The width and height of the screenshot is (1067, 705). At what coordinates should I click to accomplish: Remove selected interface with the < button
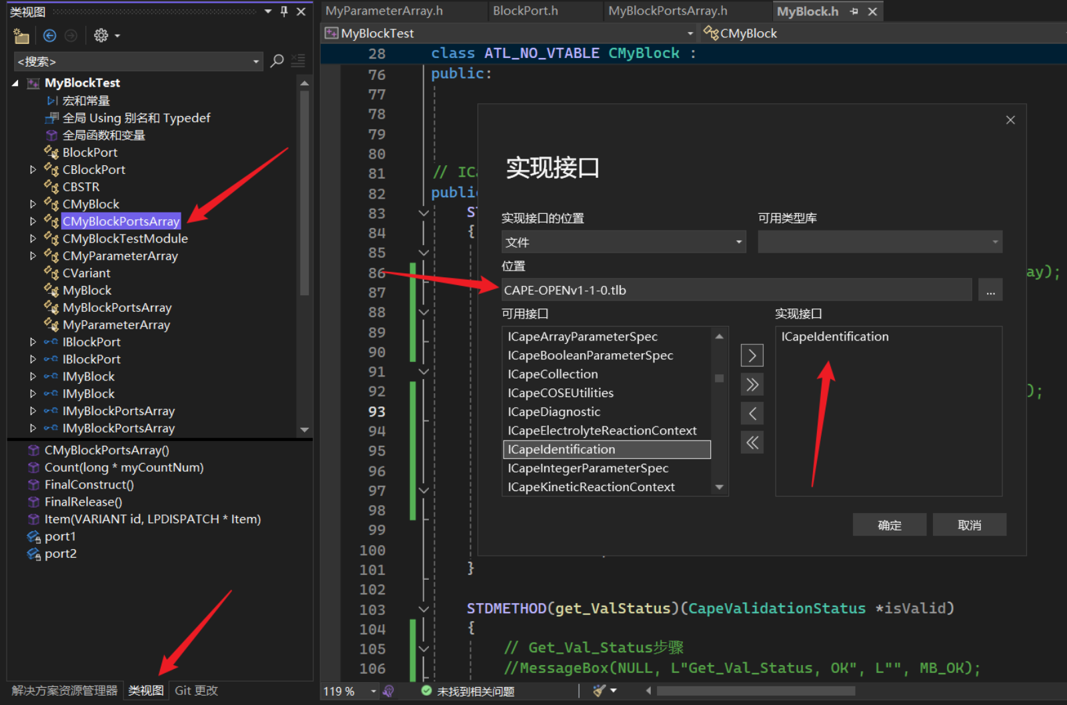click(x=752, y=414)
